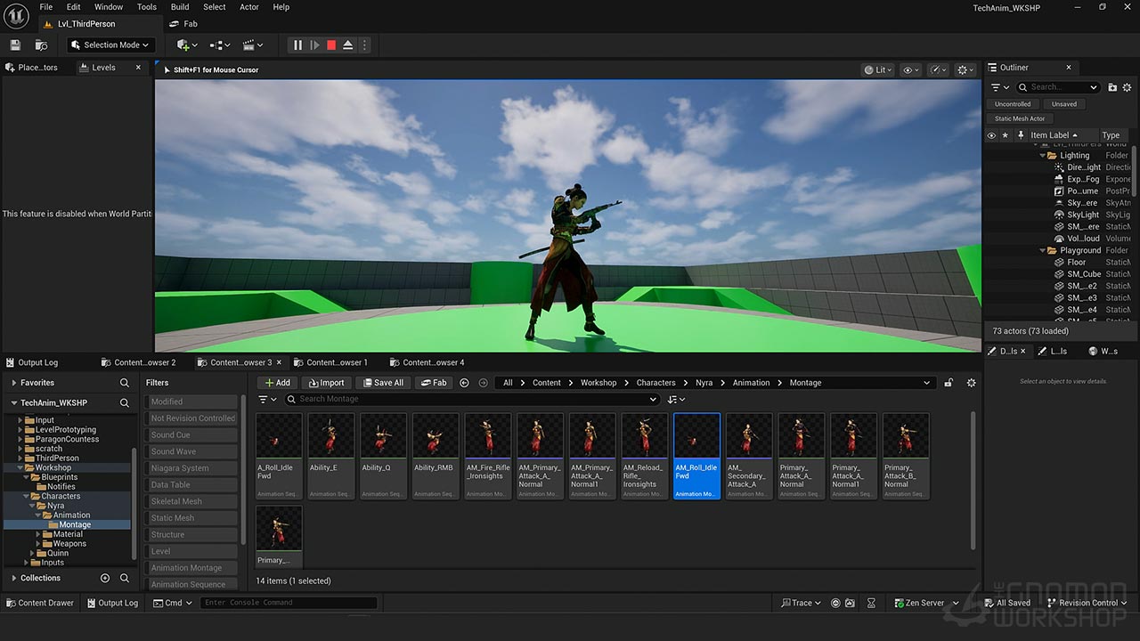Open the Selection Mode dropdown

click(x=110, y=45)
